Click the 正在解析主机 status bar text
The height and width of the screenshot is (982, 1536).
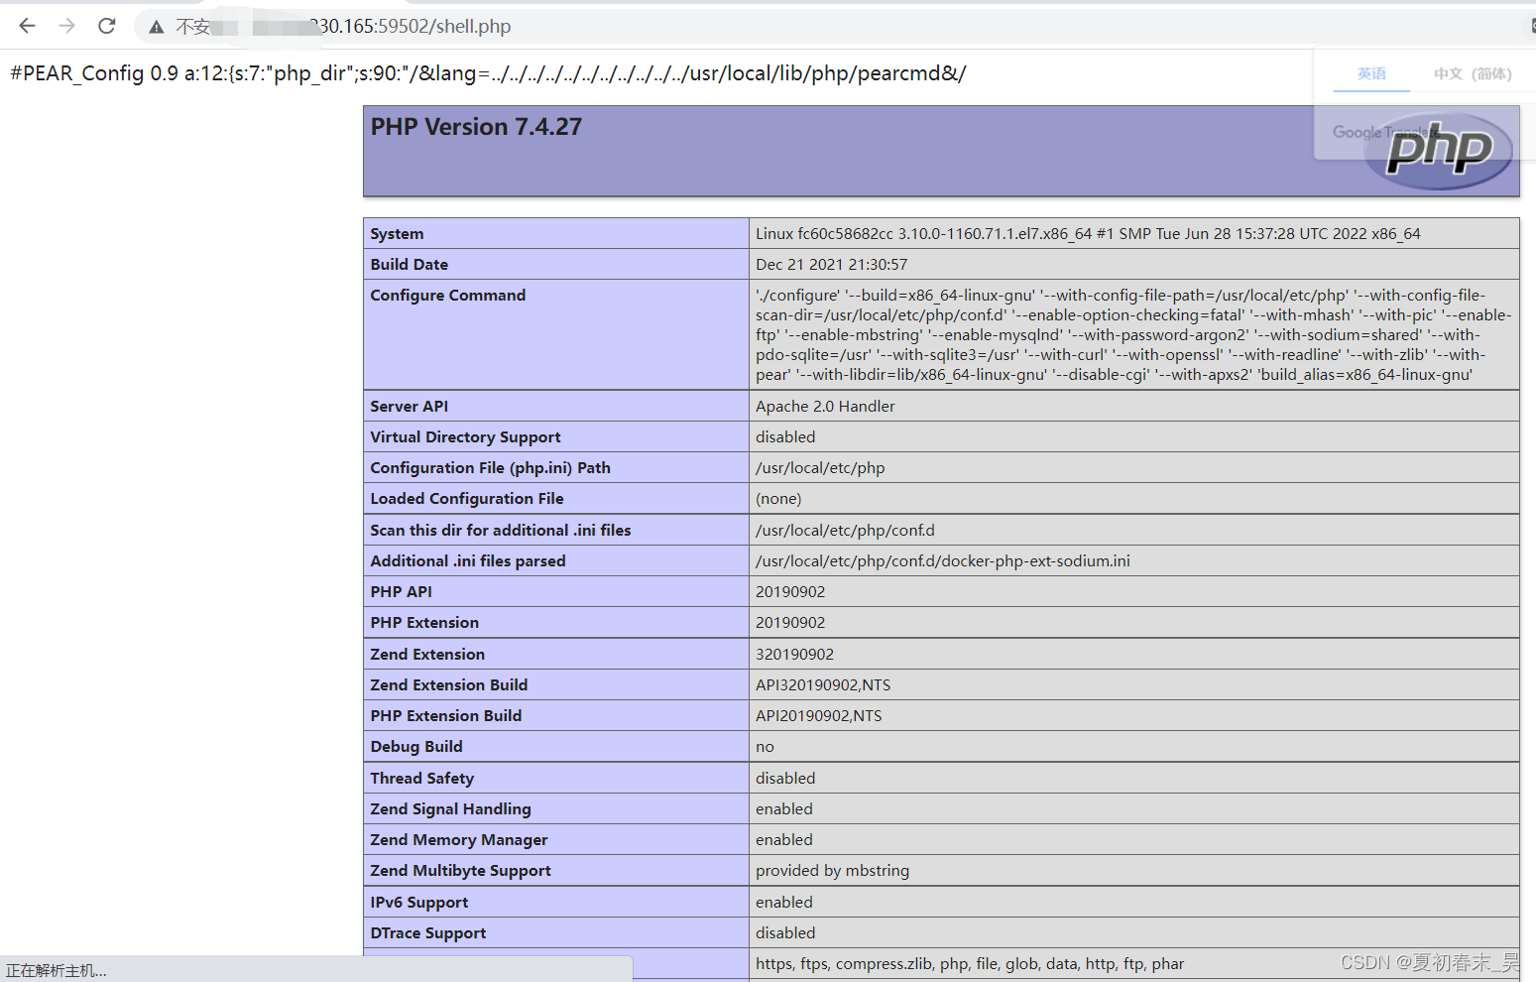tap(56, 971)
